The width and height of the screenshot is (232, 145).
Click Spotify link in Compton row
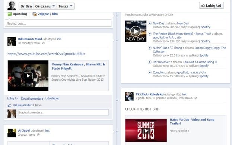pyautogui.click(x=204, y=76)
